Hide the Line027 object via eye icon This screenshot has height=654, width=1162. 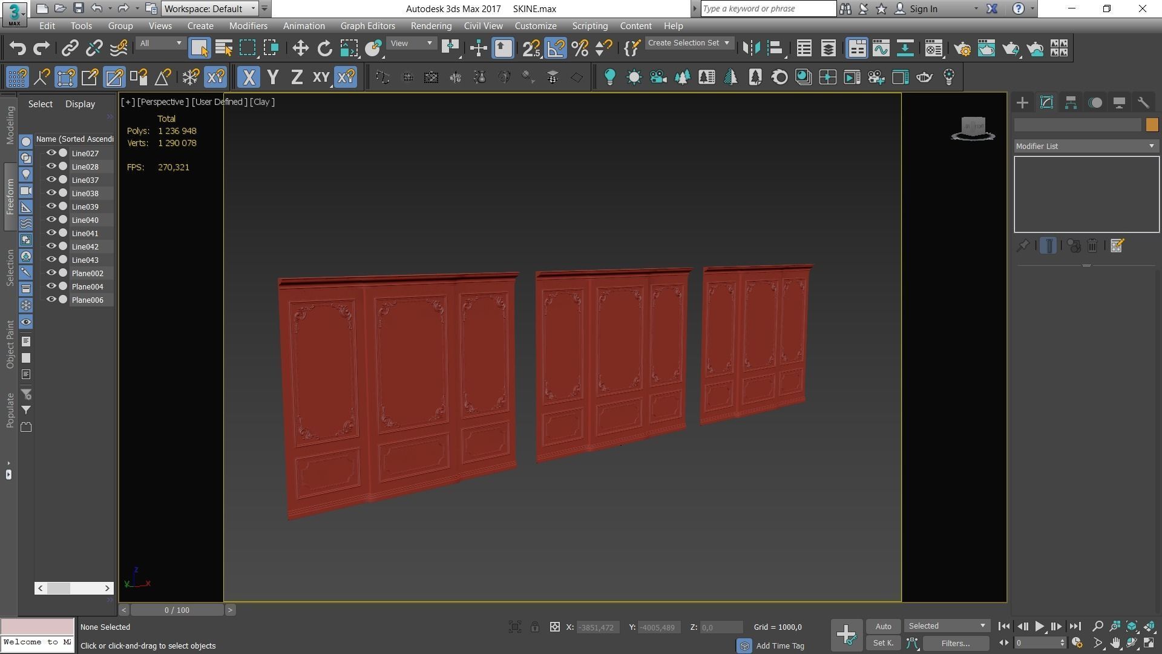51,153
